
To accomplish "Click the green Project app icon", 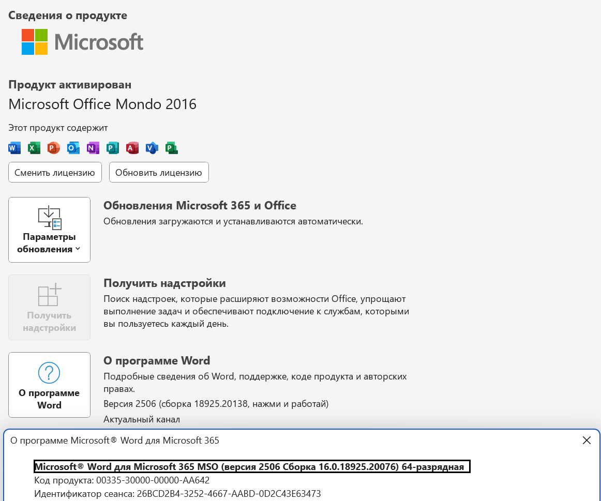I will click(172, 148).
